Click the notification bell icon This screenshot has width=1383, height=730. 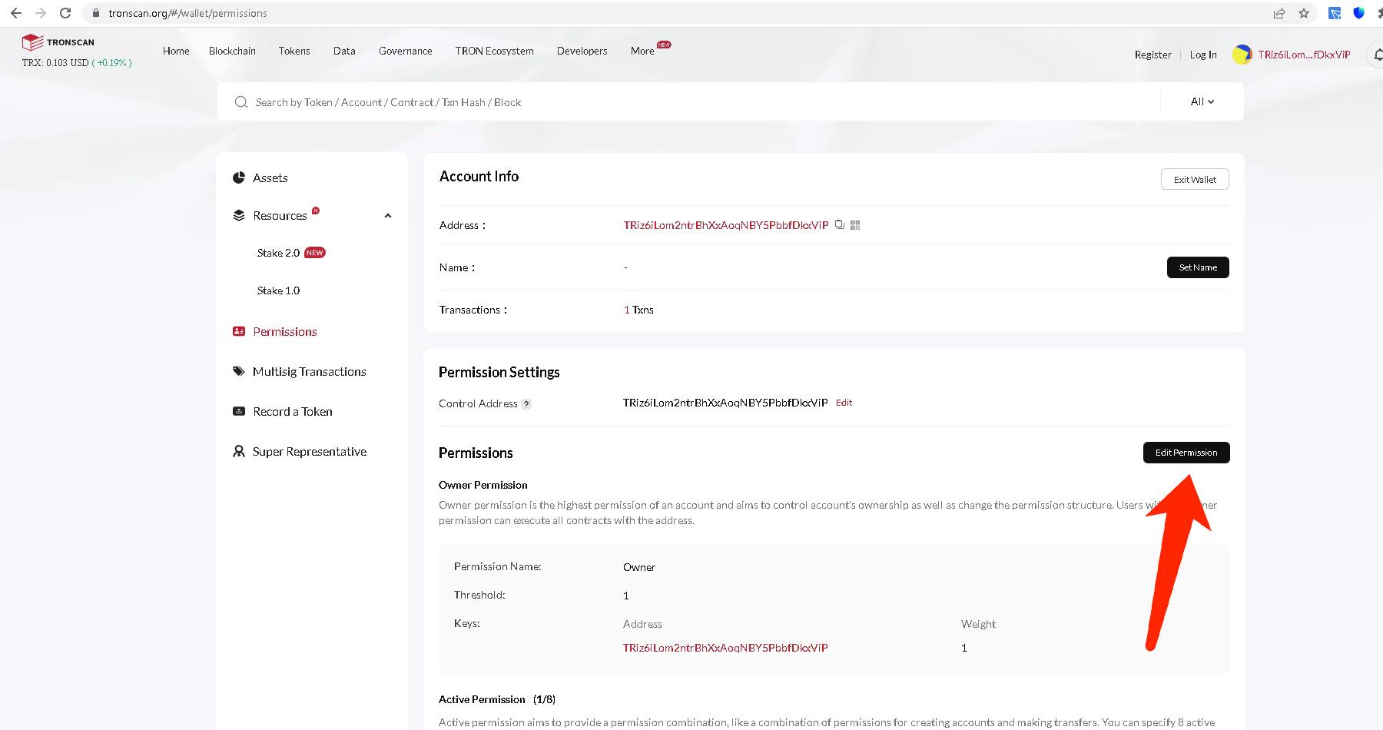coord(1378,55)
